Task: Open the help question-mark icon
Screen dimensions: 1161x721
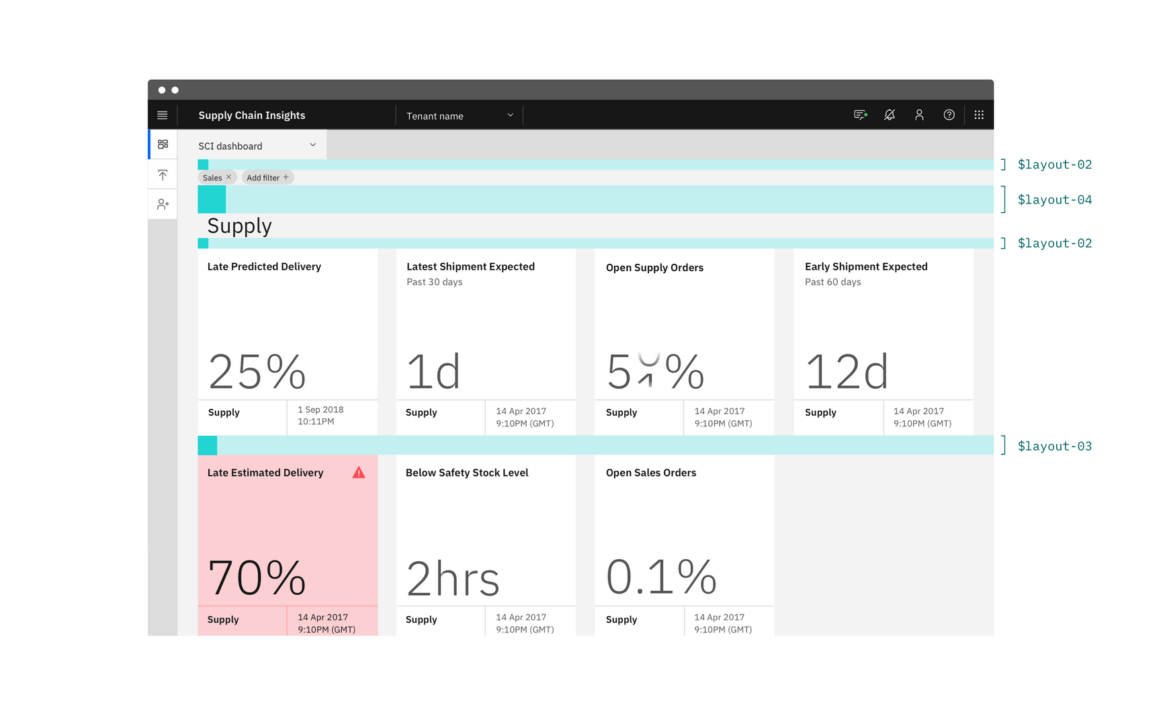Action: [x=949, y=114]
